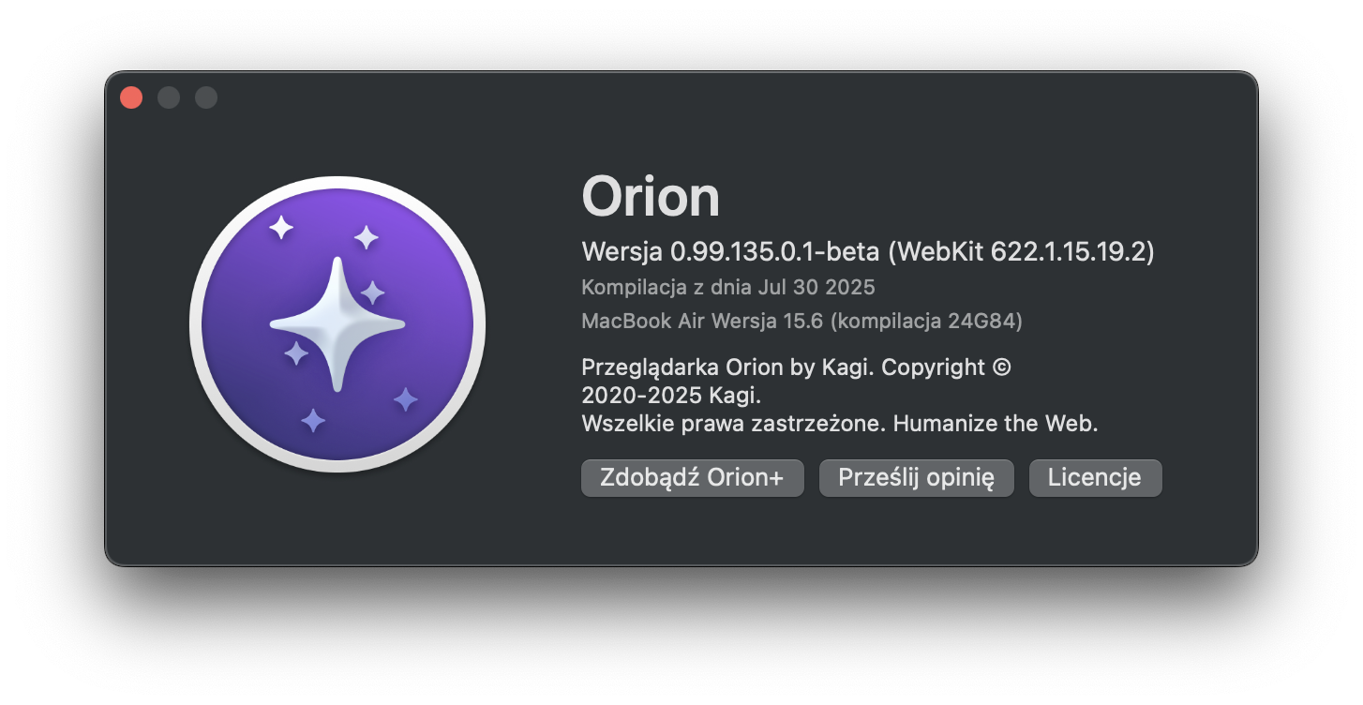Click the large Orion title text

[x=651, y=197]
